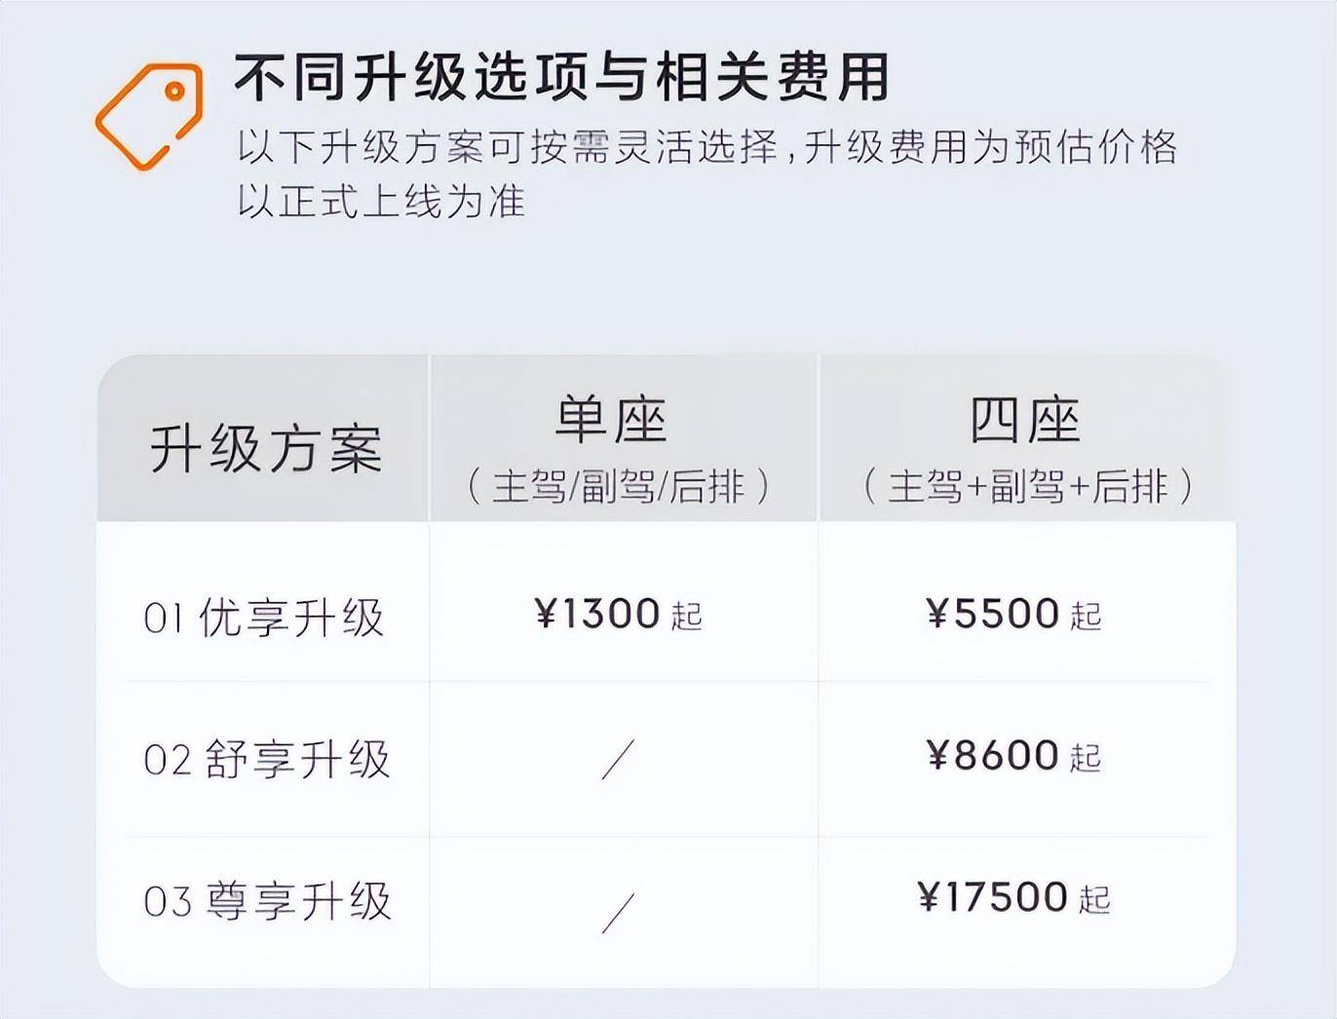Click the 四座 column header
The height and width of the screenshot is (1019, 1337).
coord(1025,421)
